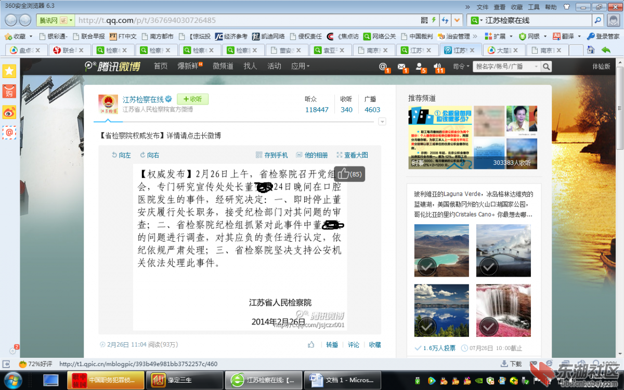The width and height of the screenshot is (624, 390).
Task: Open 缘定三生 taskbar item
Action: [185, 380]
